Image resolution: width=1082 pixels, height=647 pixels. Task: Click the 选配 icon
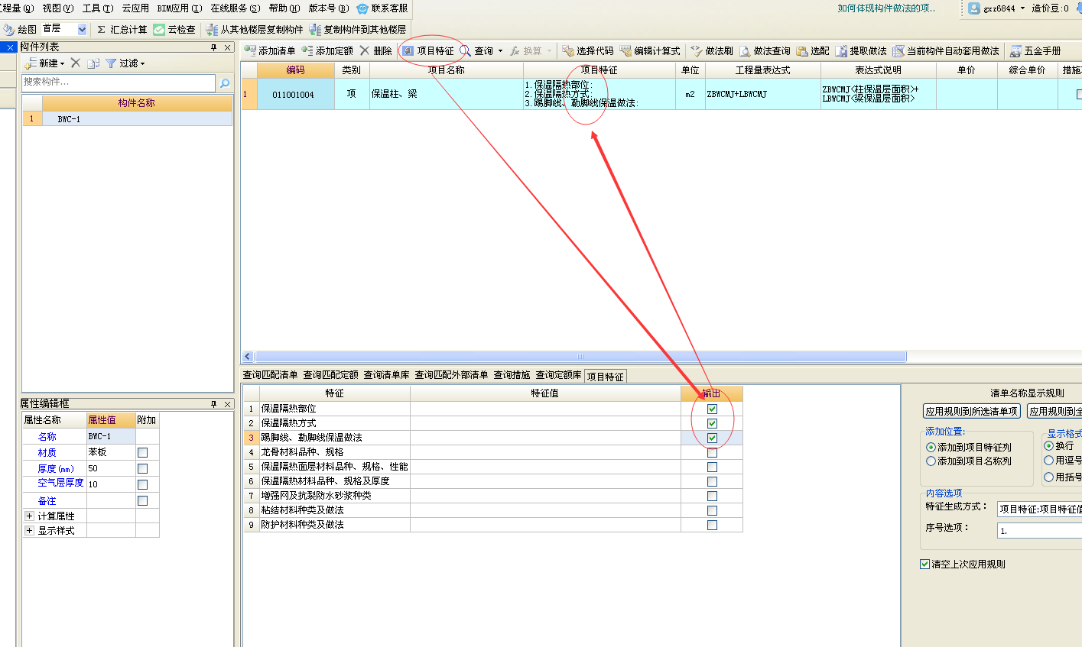coord(802,51)
